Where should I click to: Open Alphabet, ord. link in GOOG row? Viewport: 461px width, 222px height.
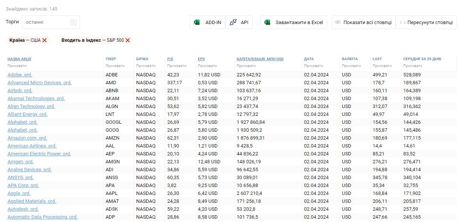(22, 130)
